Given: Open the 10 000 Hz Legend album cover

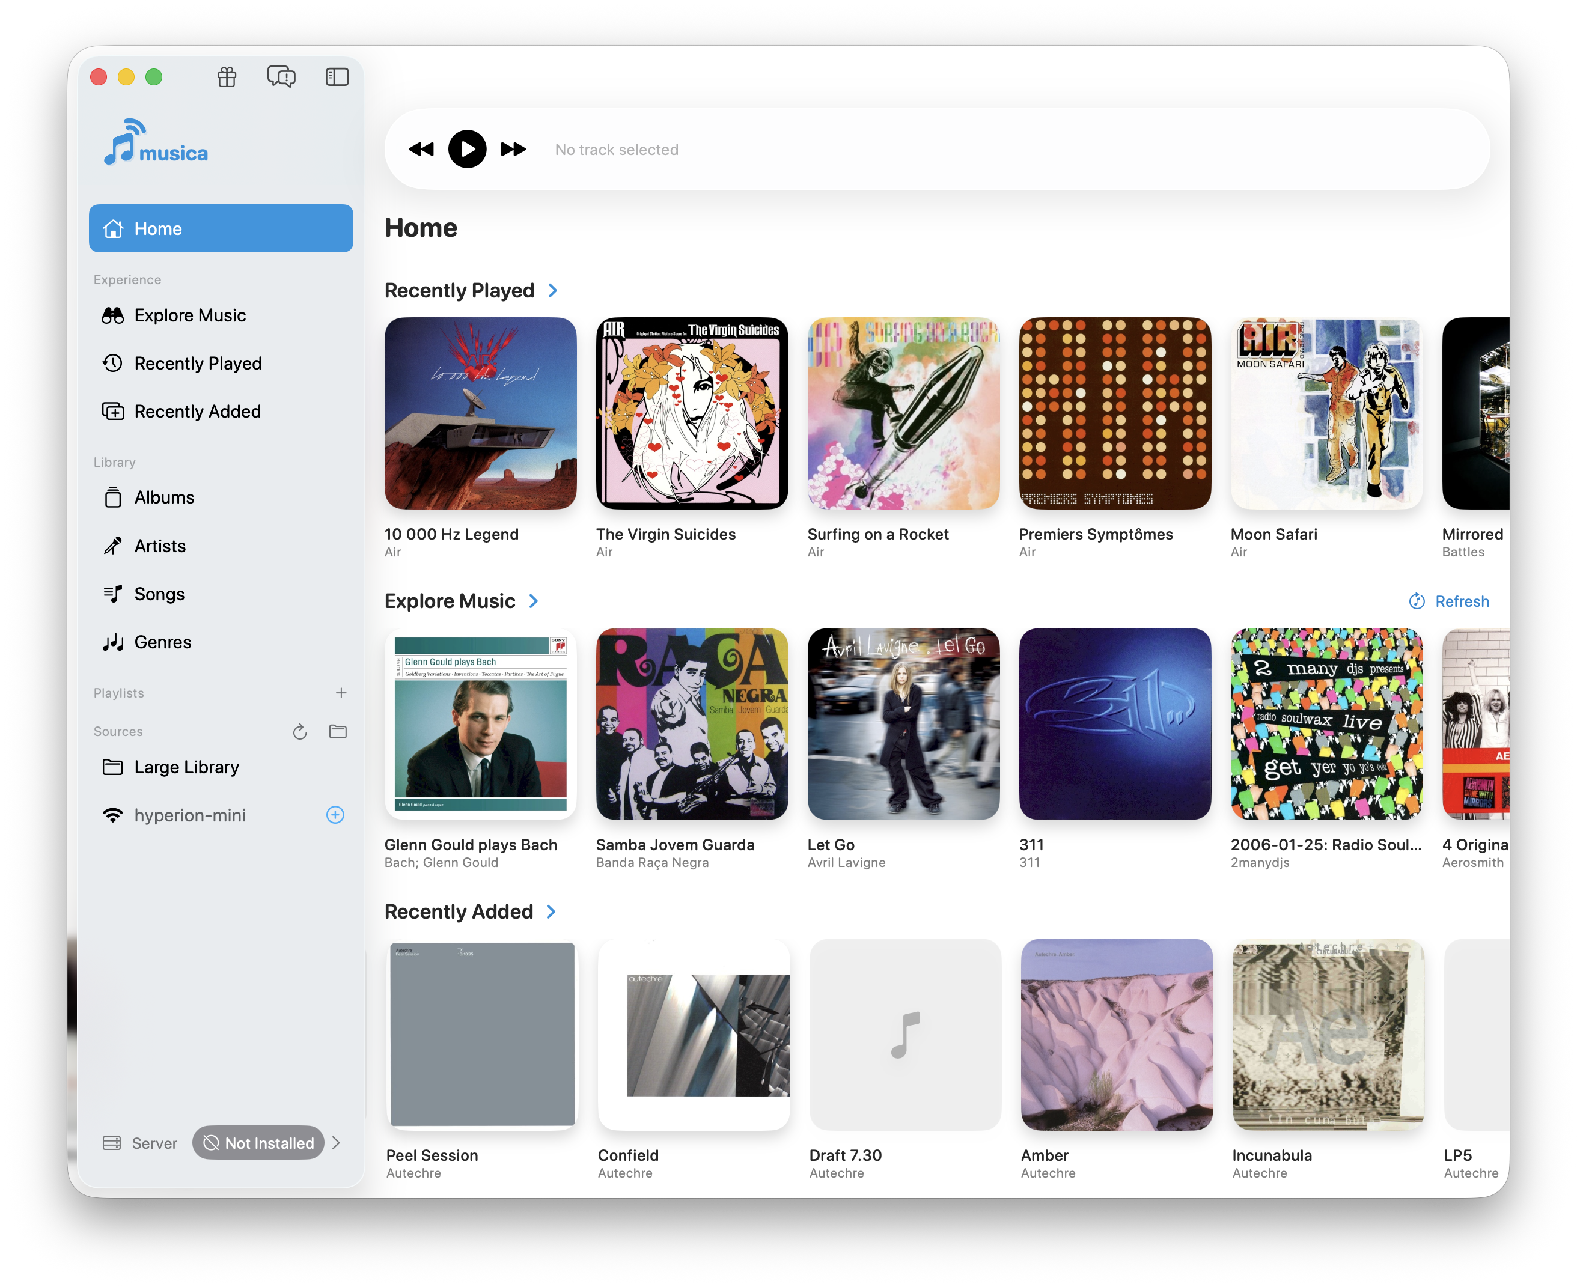Looking at the screenshot, I should point(480,413).
